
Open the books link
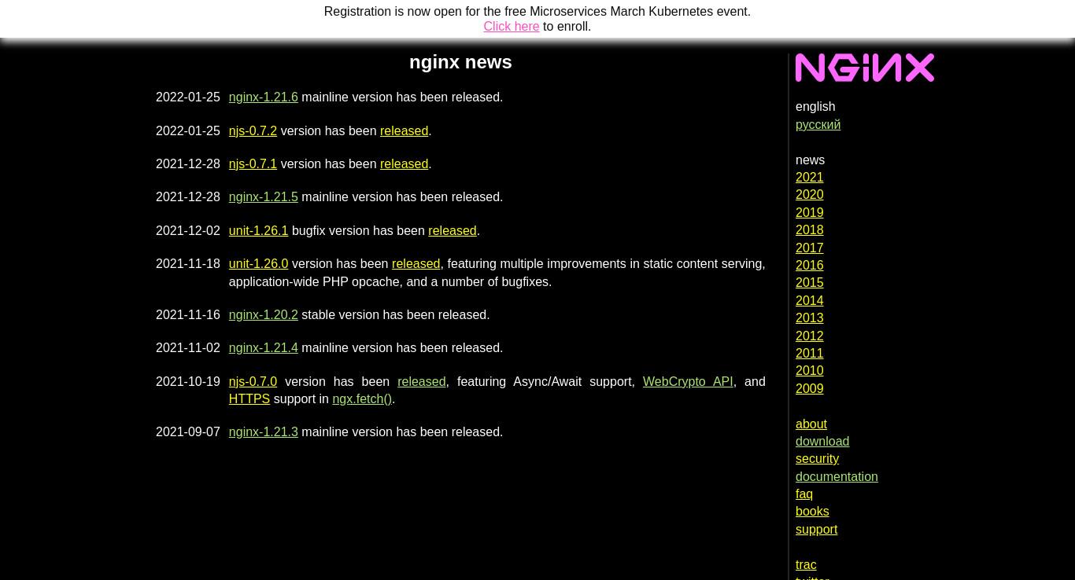click(812, 511)
